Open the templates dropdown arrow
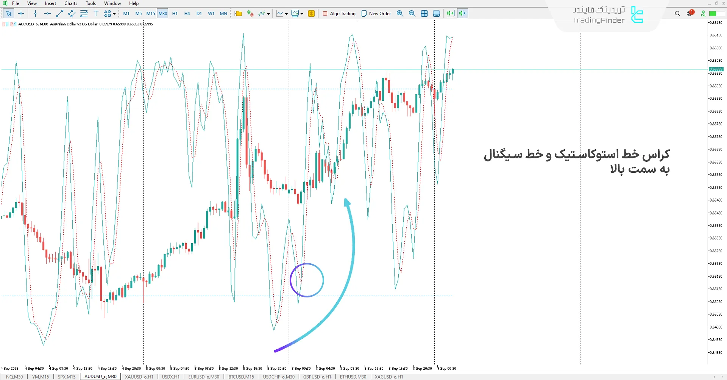 [x=302, y=13]
